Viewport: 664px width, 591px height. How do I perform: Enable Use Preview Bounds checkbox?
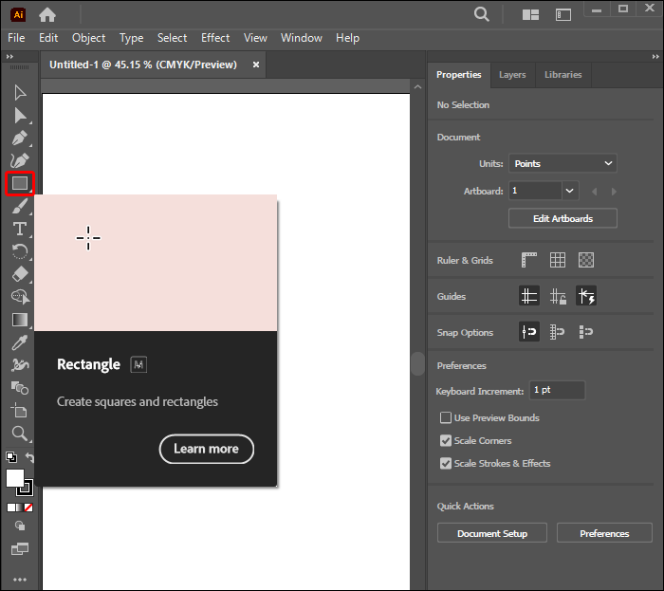[x=446, y=418]
